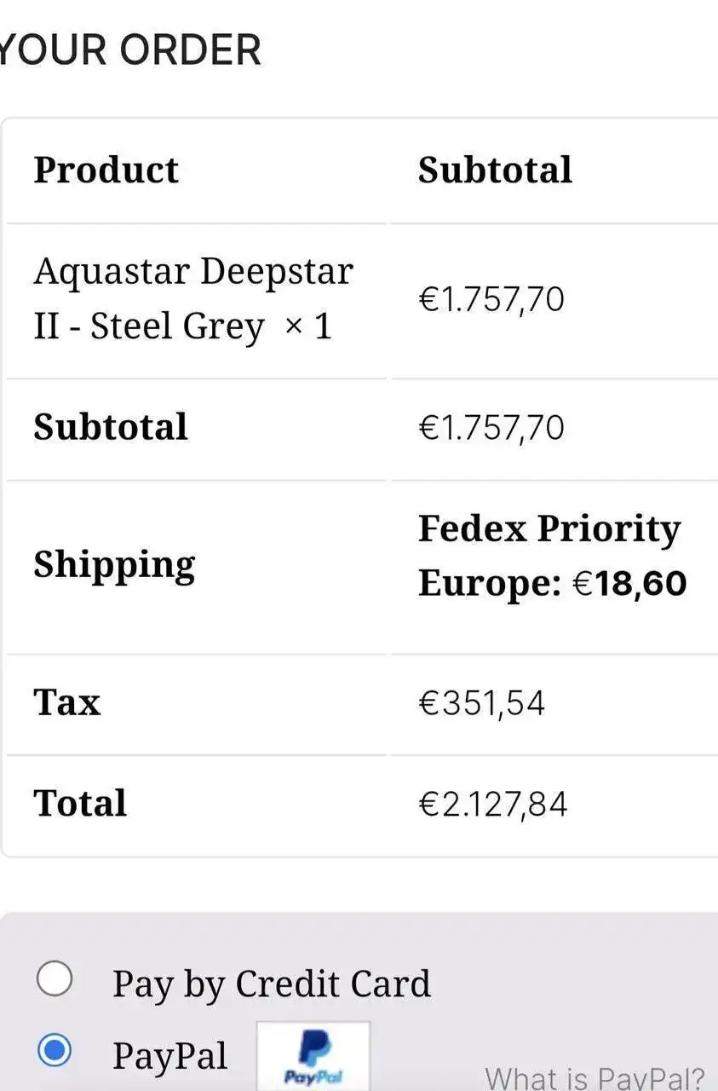This screenshot has height=1091, width=718.
Task: Click the shipping cost €18,60
Action: (x=628, y=584)
